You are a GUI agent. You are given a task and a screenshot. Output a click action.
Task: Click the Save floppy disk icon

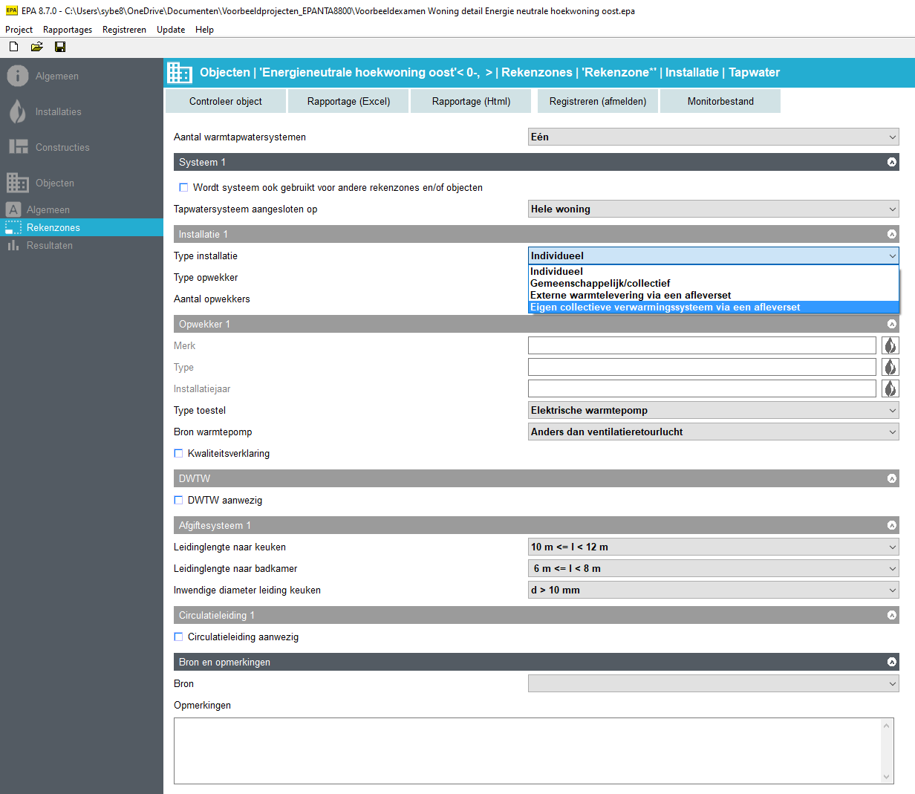pyautogui.click(x=60, y=47)
